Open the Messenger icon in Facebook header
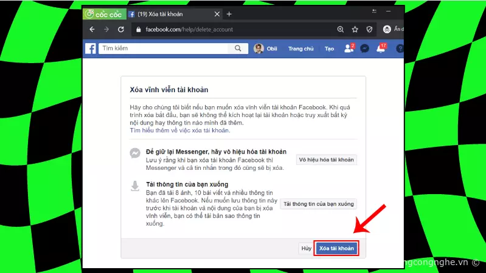Image resolution: width=486 pixels, height=273 pixels. tap(364, 49)
